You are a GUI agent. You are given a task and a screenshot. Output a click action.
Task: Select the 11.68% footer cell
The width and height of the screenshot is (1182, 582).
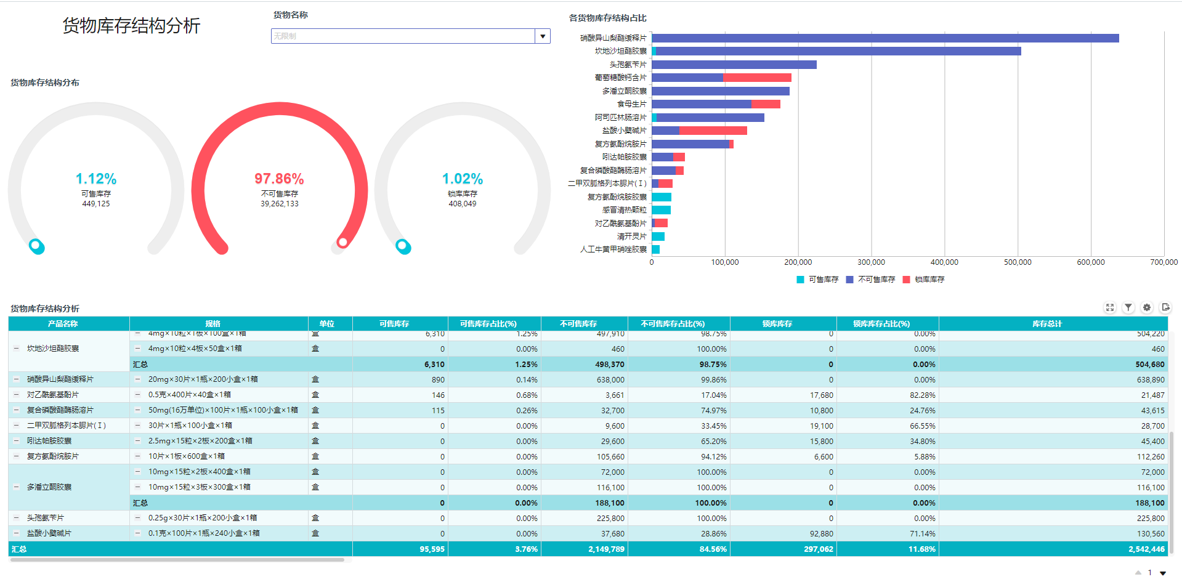pos(888,549)
